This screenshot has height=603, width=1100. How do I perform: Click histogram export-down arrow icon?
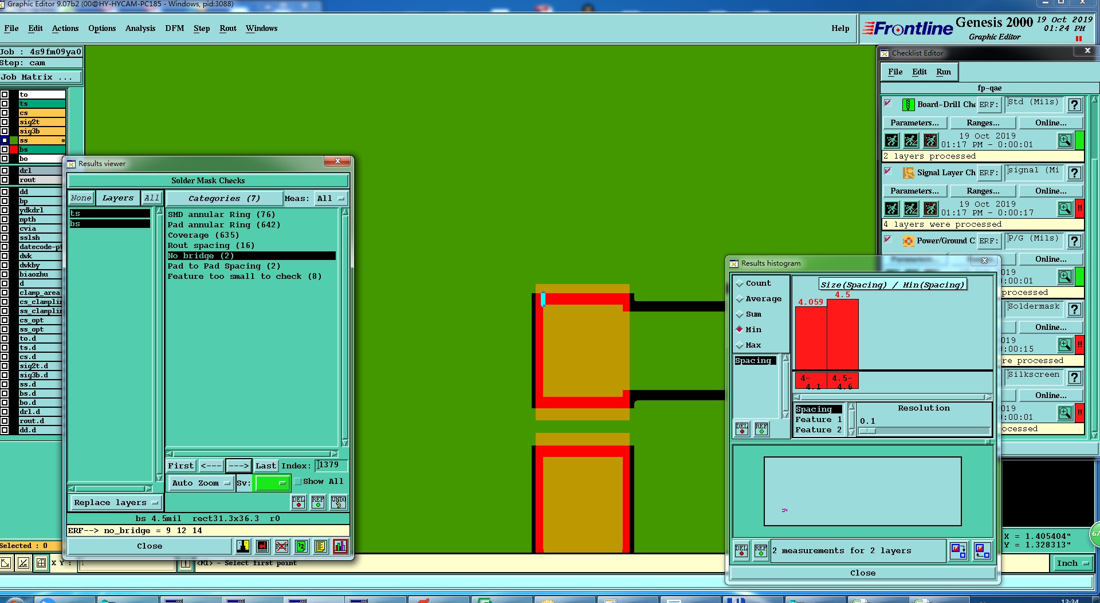pos(958,551)
